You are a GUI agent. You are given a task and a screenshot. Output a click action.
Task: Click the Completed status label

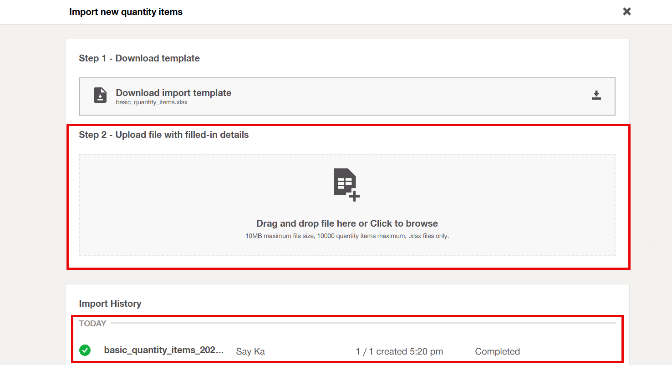(497, 351)
